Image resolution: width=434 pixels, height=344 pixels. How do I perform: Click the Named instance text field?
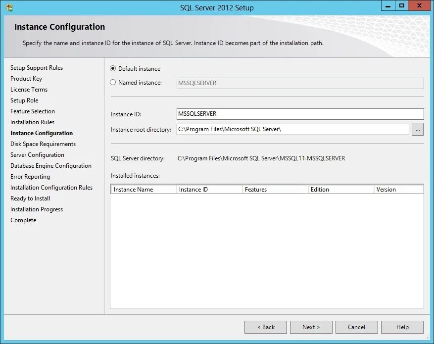(300, 83)
